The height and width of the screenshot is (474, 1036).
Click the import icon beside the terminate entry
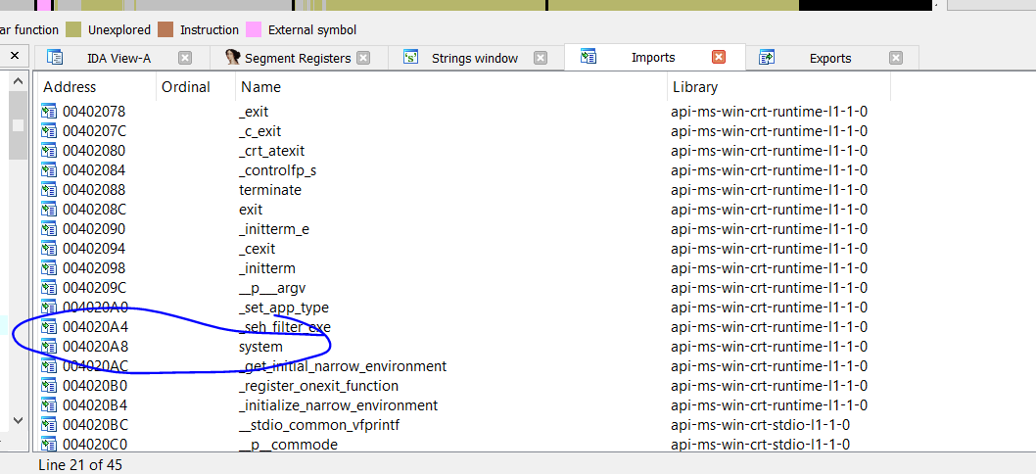pyautogui.click(x=49, y=190)
